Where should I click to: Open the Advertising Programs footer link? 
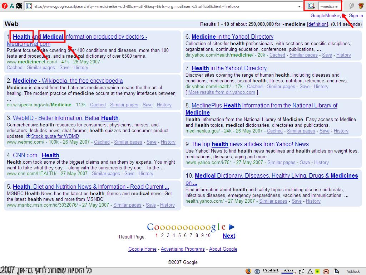pyautogui.click(x=183, y=249)
